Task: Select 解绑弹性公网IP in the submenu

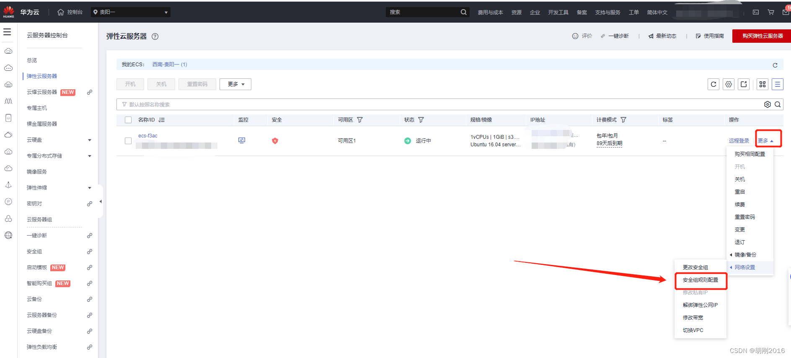Action: [x=701, y=305]
